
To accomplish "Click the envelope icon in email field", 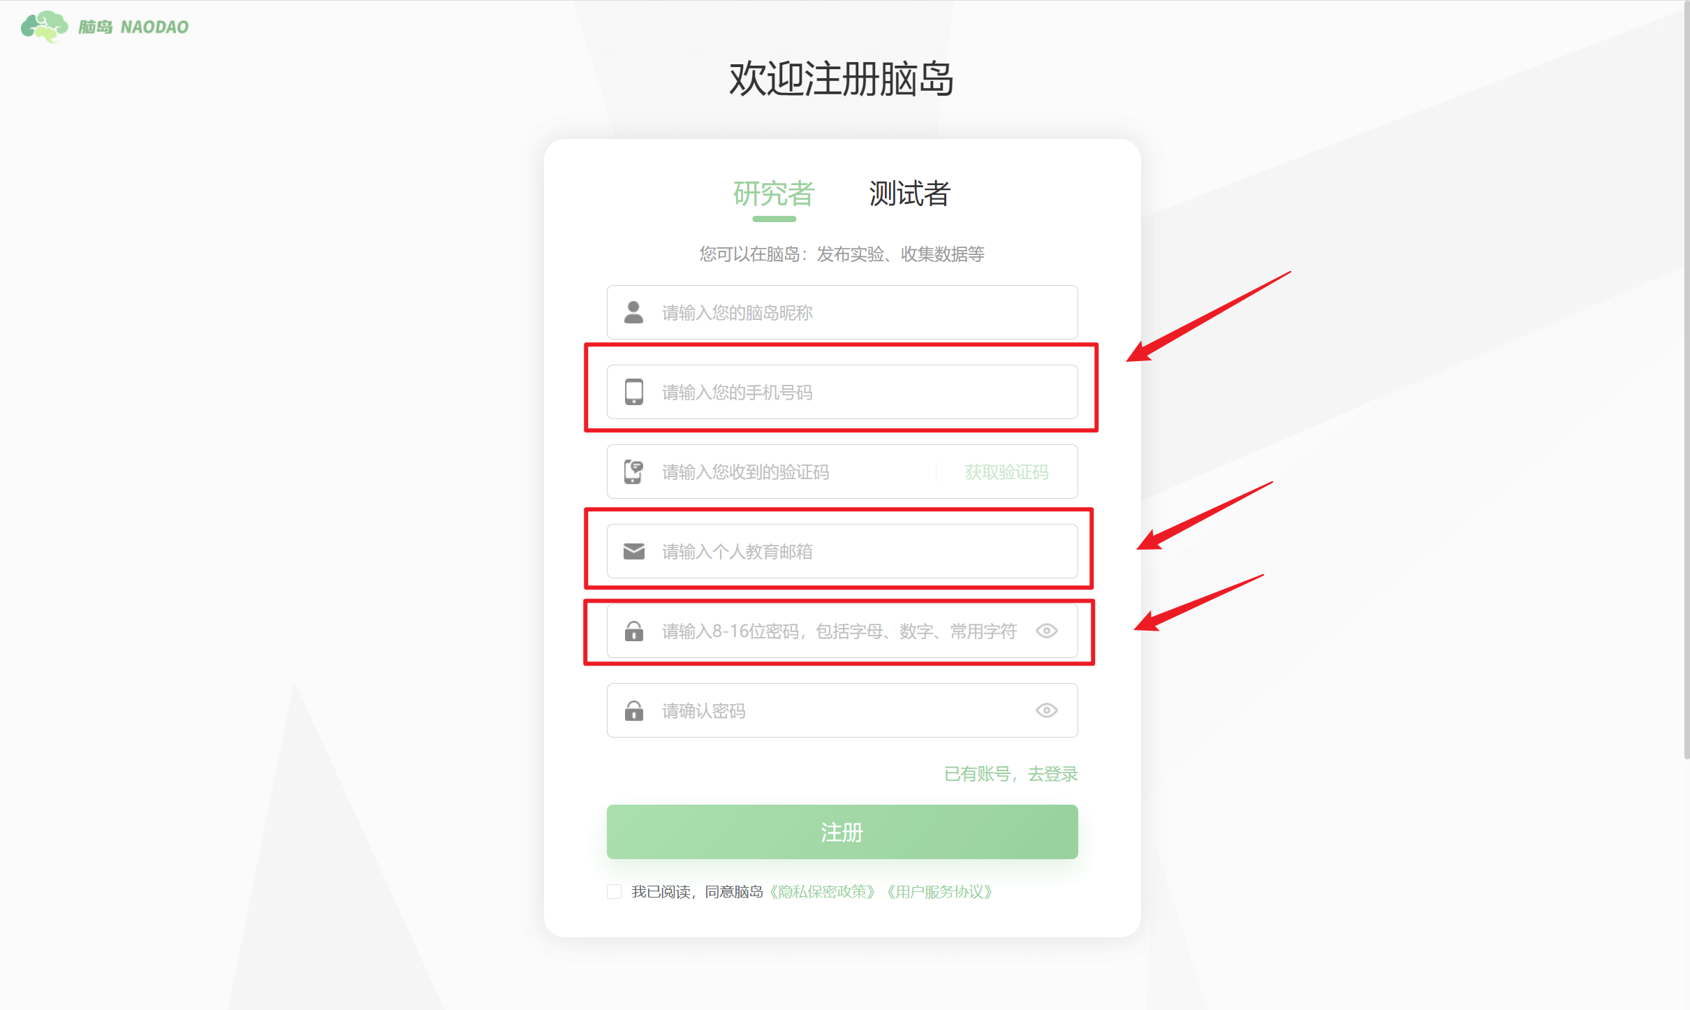I will 633,551.
